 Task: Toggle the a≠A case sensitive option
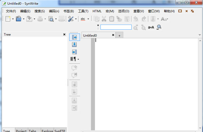[151, 27]
